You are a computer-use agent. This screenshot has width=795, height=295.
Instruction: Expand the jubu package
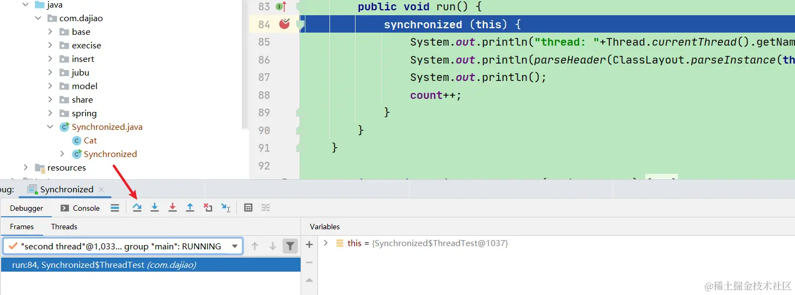(50, 72)
